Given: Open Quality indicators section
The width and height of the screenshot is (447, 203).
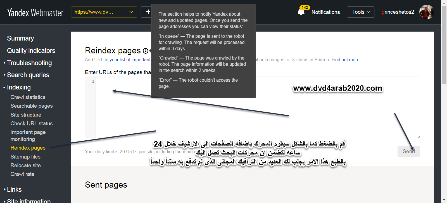Looking at the screenshot, I should click(x=31, y=51).
